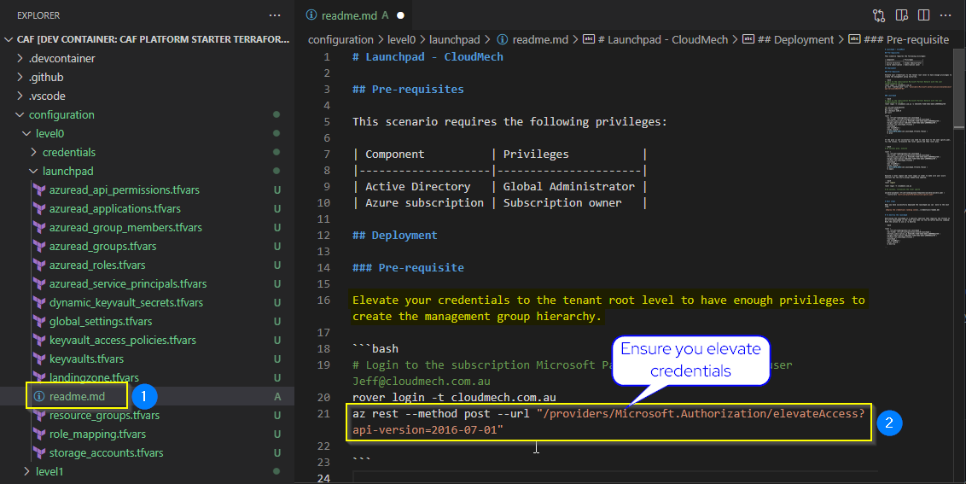Click Terraform icon beside keyvaults.tfvars
This screenshot has height=484, width=966.
click(38, 359)
